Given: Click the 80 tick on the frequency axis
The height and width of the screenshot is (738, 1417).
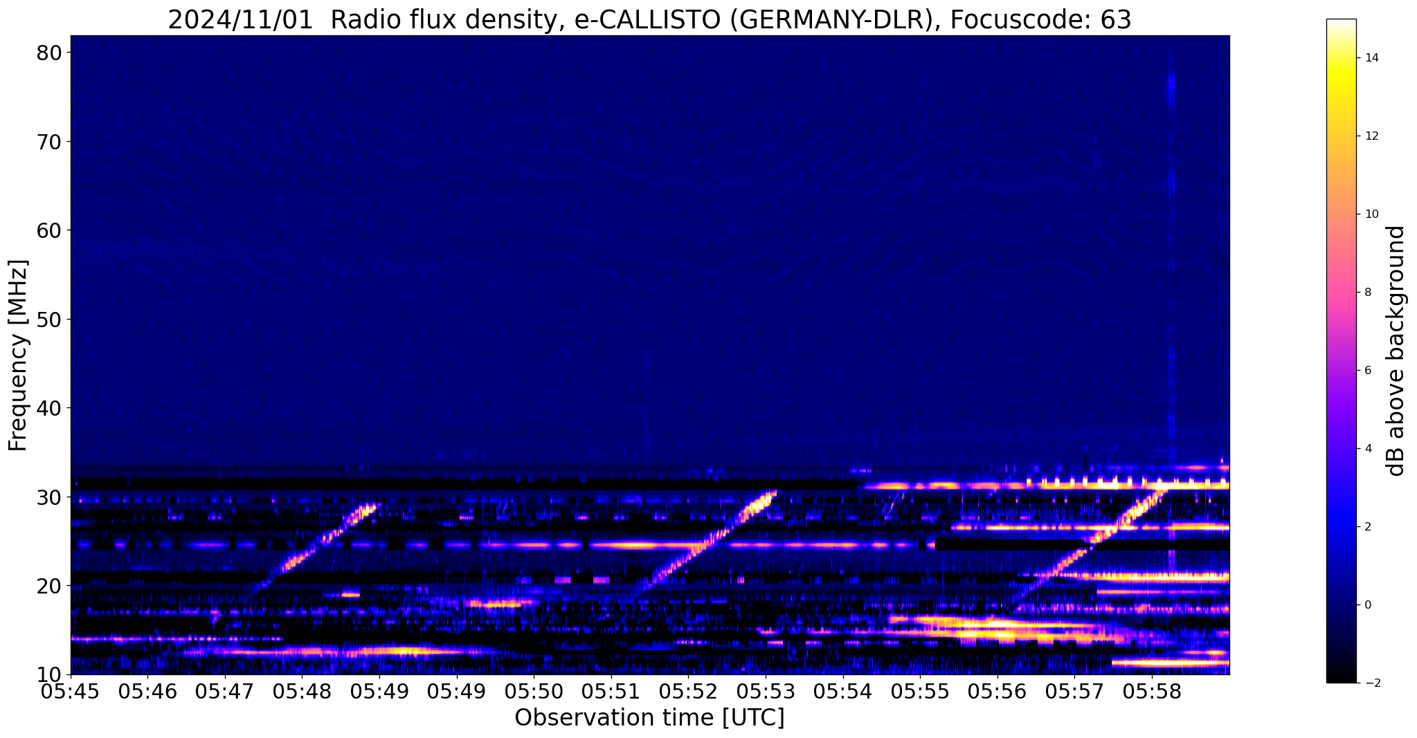Looking at the screenshot, I should point(49,53).
